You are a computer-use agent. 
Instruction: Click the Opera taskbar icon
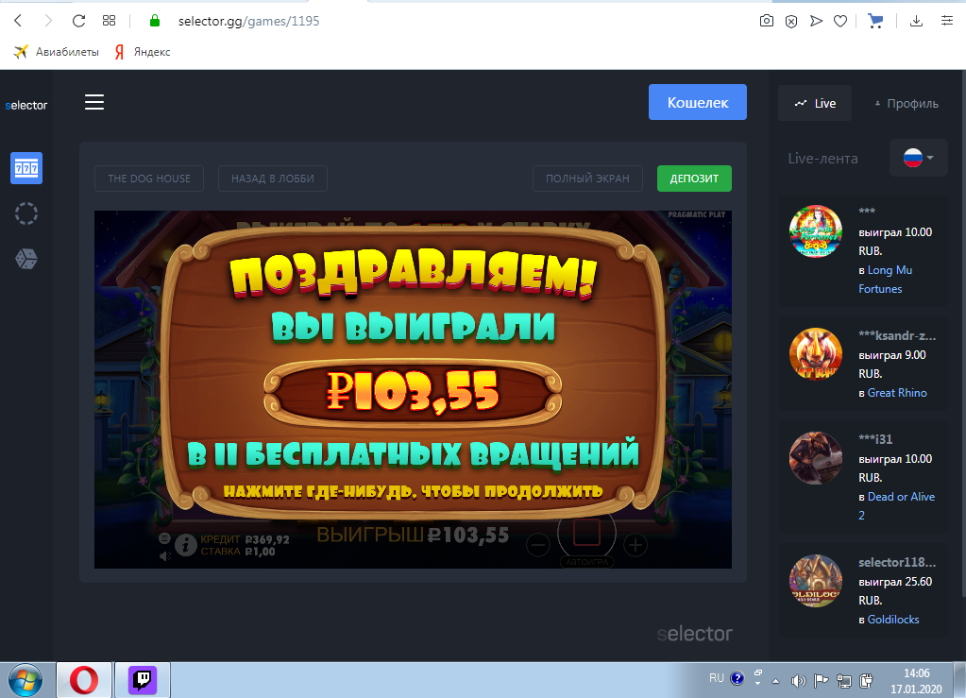(84, 680)
